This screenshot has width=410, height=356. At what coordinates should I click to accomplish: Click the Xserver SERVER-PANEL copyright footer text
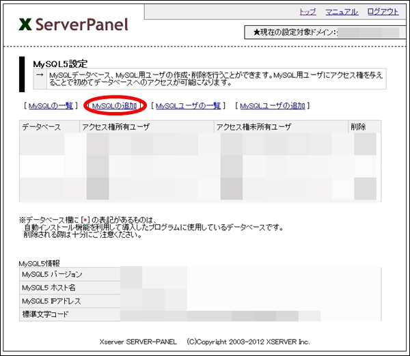pyautogui.click(x=204, y=342)
